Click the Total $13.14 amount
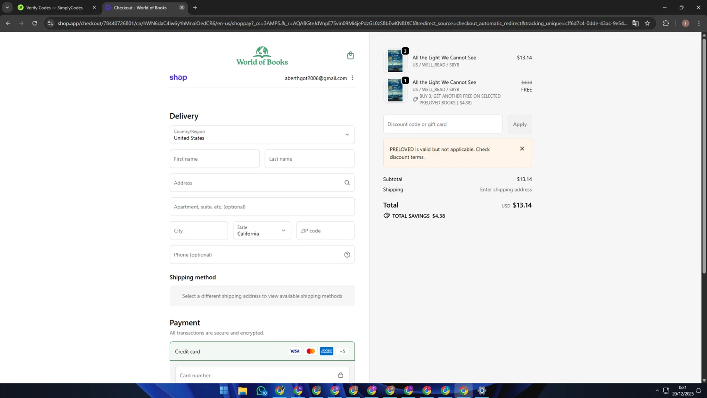Viewport: 707px width, 398px height. pyautogui.click(x=522, y=205)
